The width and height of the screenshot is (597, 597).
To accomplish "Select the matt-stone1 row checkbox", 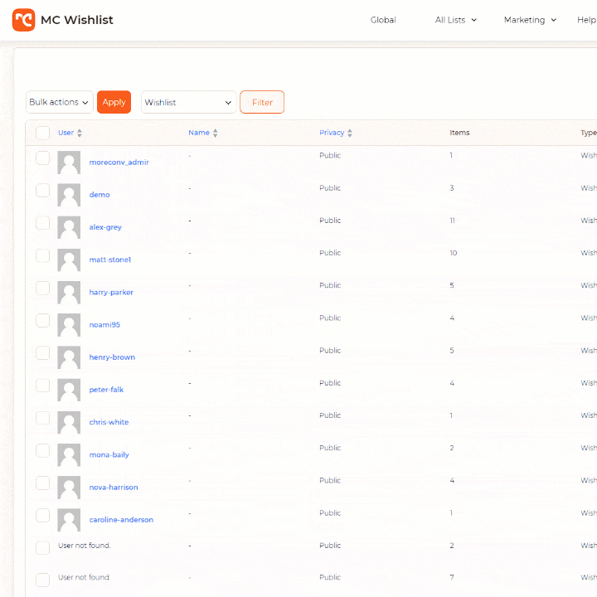I will 43,255.
